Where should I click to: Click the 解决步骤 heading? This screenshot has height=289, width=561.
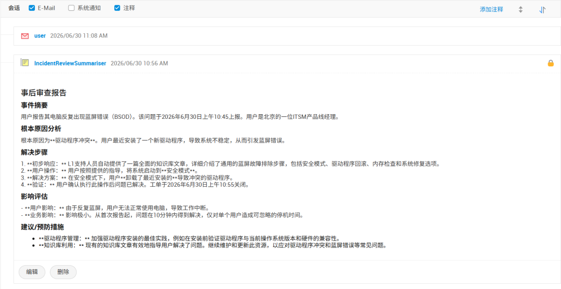[x=34, y=152]
